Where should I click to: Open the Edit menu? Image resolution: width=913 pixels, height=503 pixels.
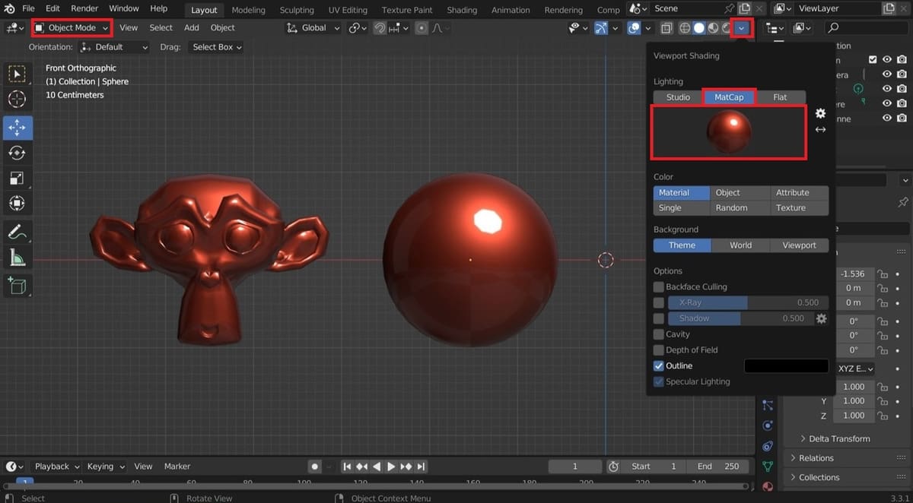click(52, 8)
